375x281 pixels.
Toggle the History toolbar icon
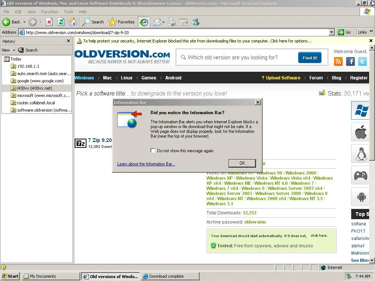[144, 22]
